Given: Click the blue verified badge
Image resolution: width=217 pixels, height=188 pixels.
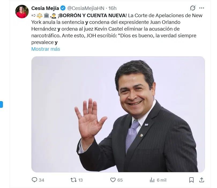Looking at the screenshot, I should (63, 8).
